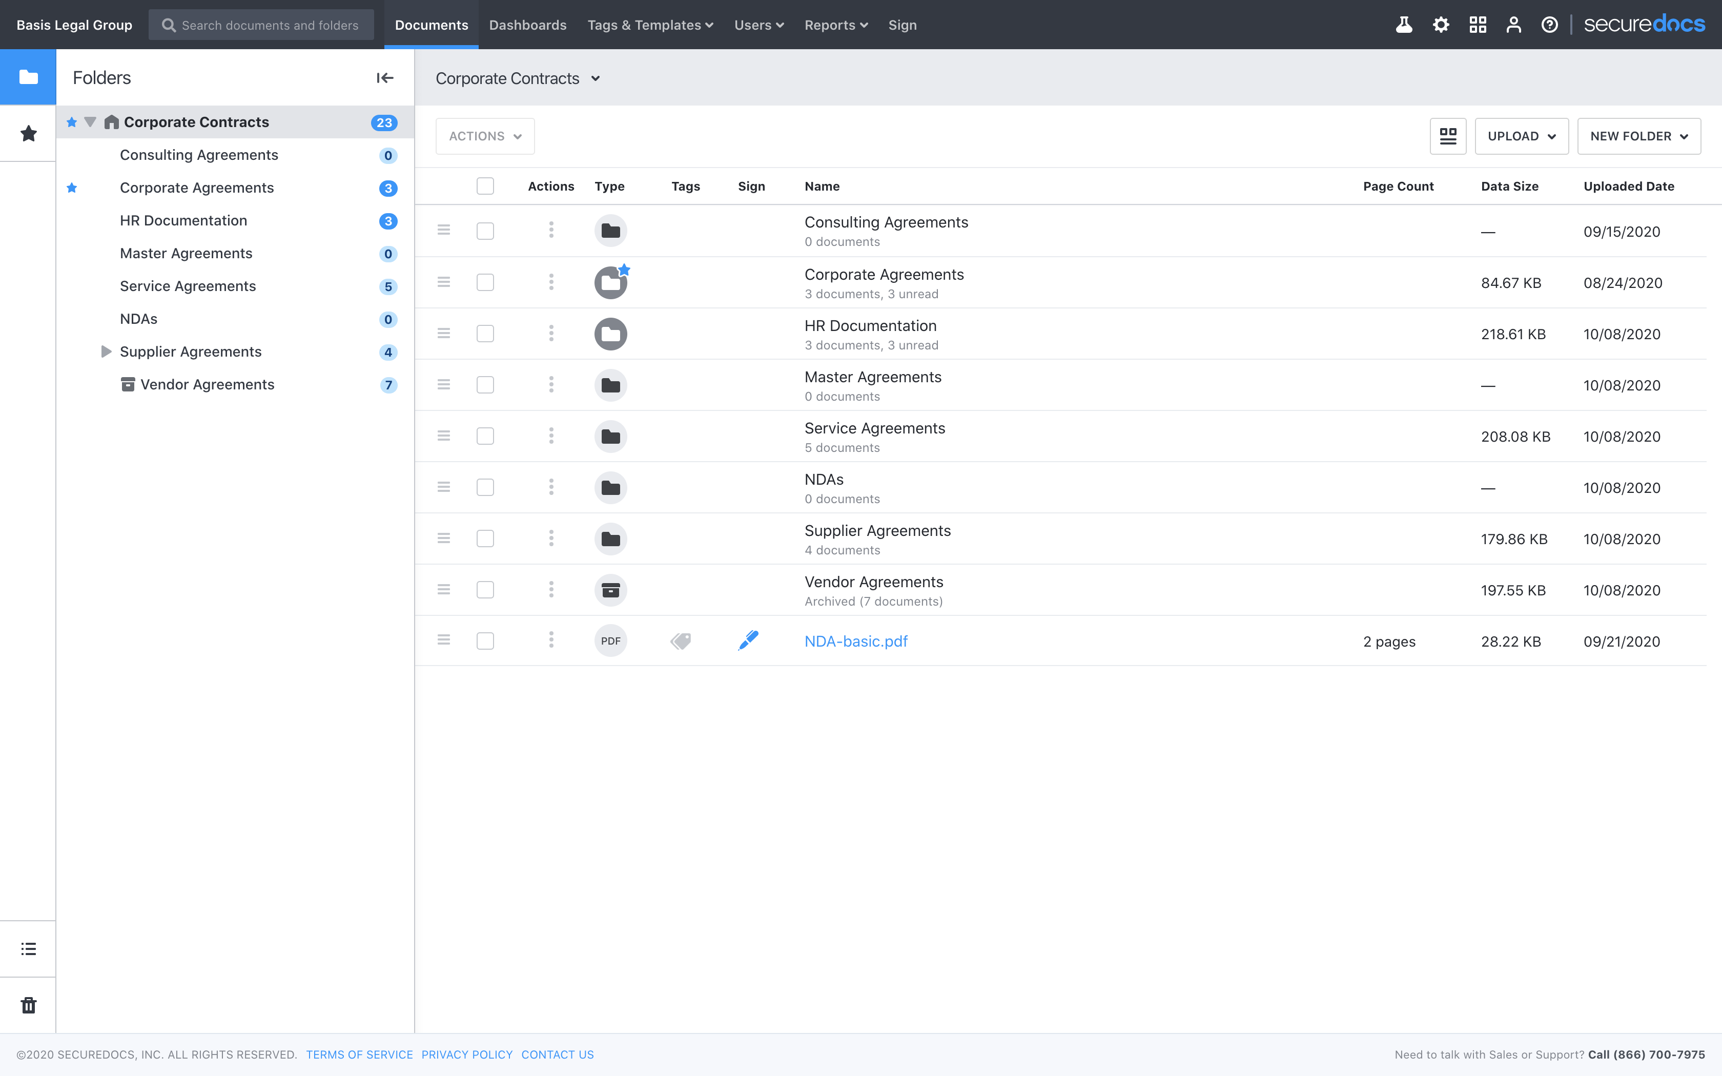Click the grid/card view toggle icon
Viewport: 1722px width, 1076px height.
1447,135
